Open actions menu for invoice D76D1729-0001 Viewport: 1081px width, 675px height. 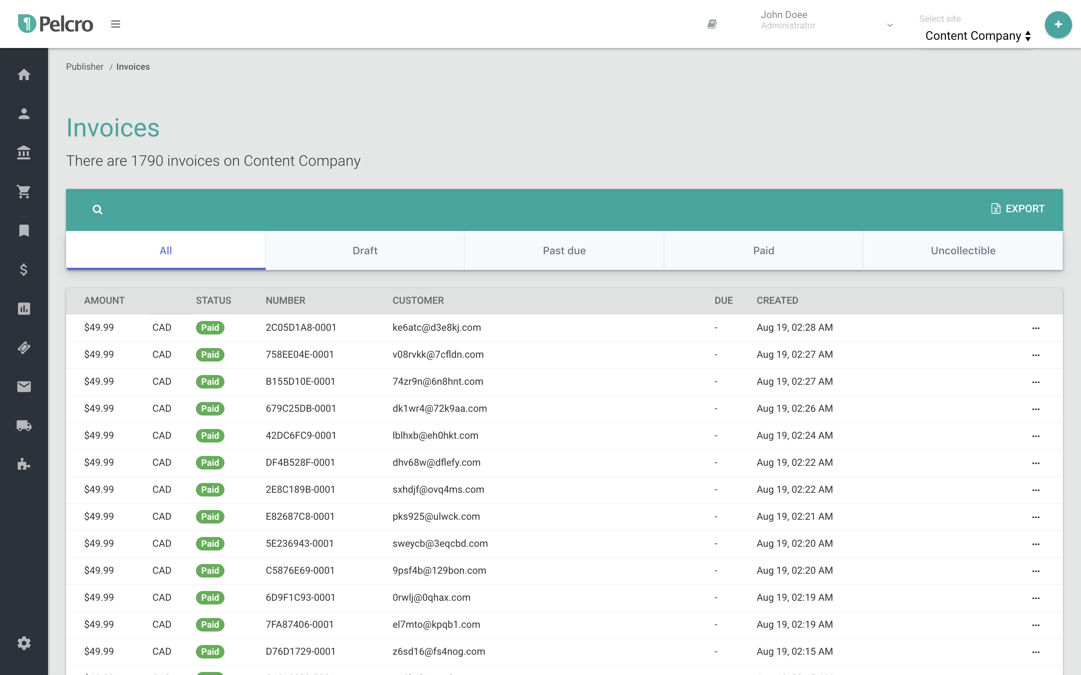click(x=1036, y=652)
